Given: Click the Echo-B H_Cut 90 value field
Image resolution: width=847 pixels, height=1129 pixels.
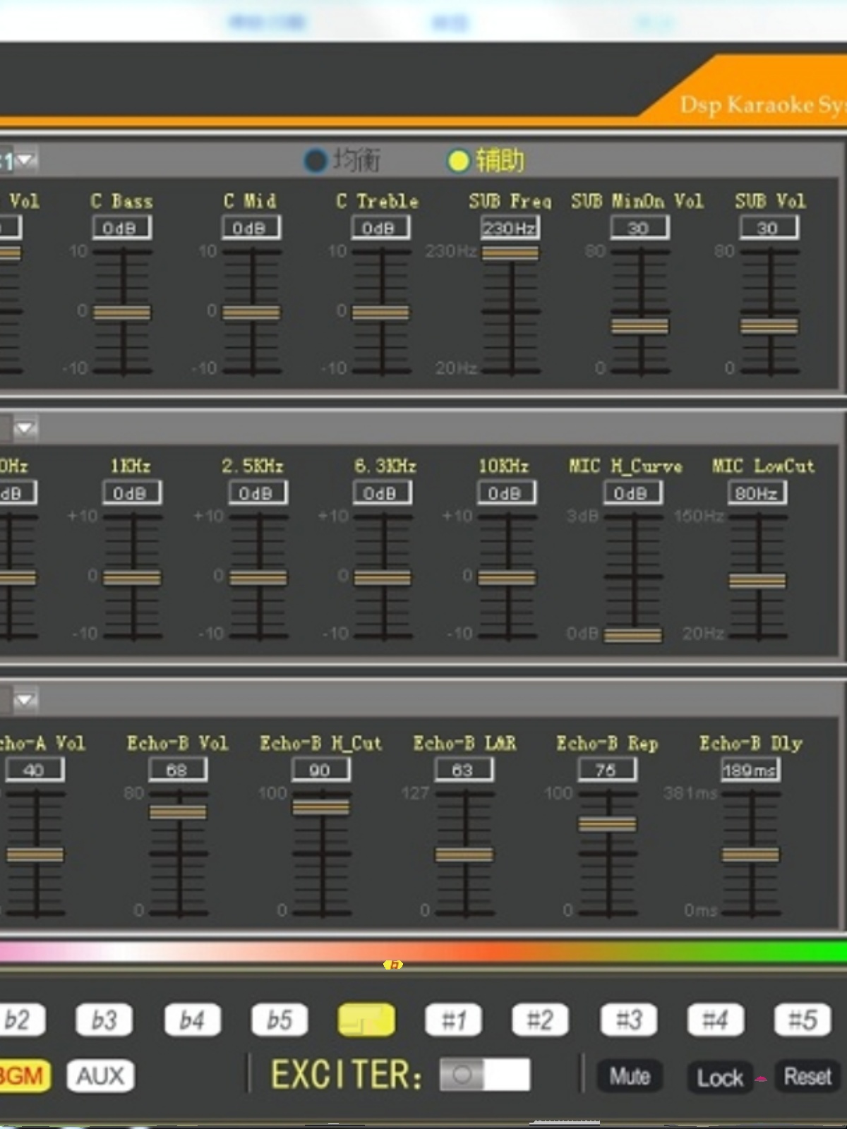Looking at the screenshot, I should (x=320, y=769).
